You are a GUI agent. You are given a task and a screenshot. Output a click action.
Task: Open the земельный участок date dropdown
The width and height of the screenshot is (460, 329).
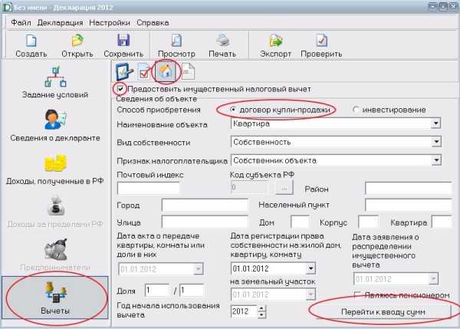click(x=310, y=294)
